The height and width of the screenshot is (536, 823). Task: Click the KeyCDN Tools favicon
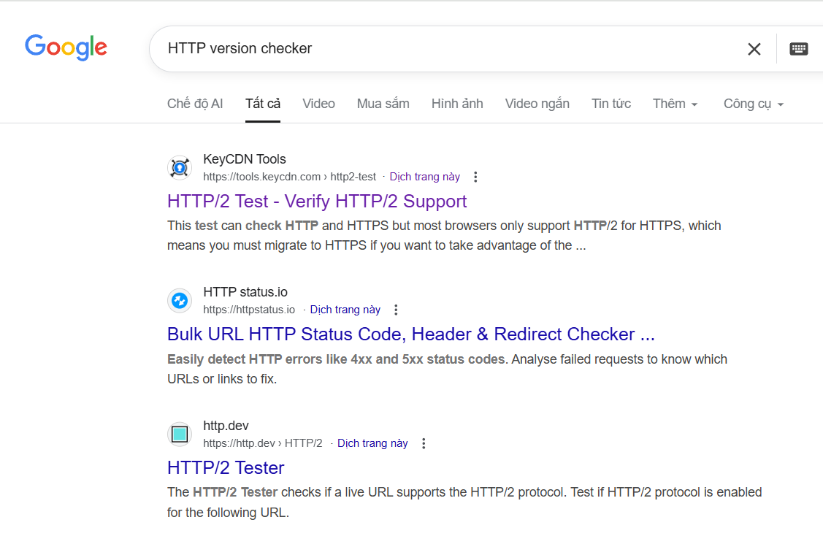(180, 168)
